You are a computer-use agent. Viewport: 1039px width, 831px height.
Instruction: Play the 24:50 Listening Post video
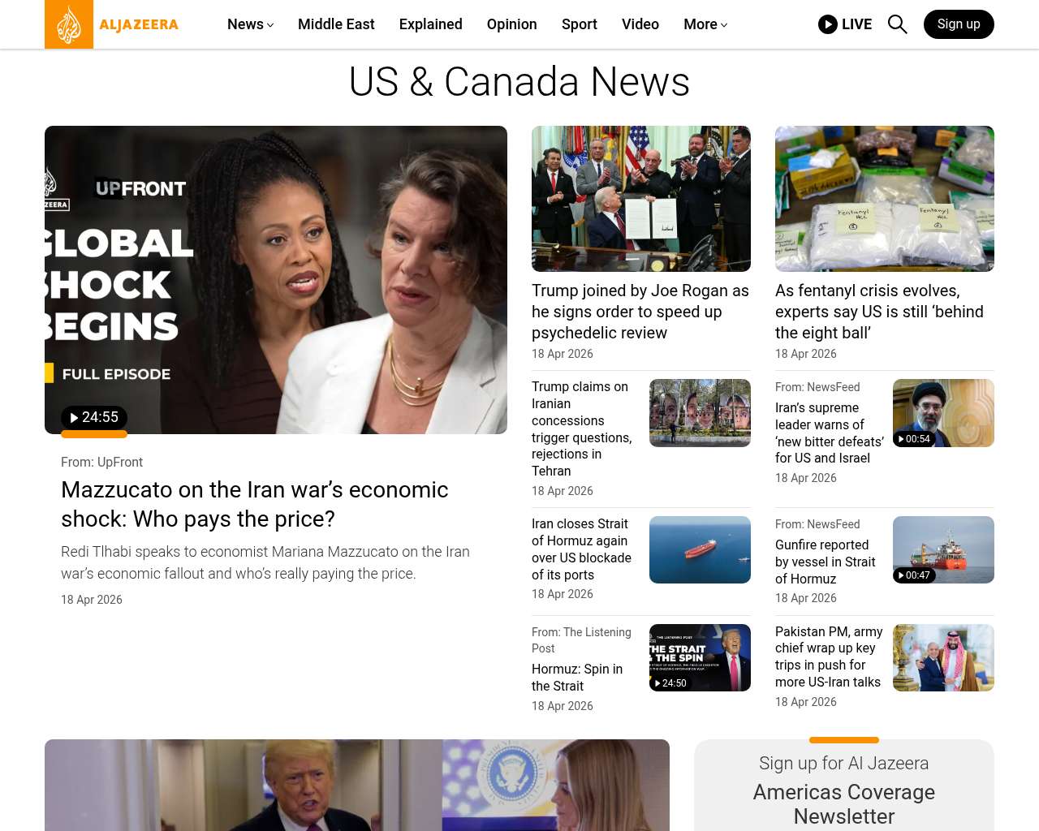(670, 683)
